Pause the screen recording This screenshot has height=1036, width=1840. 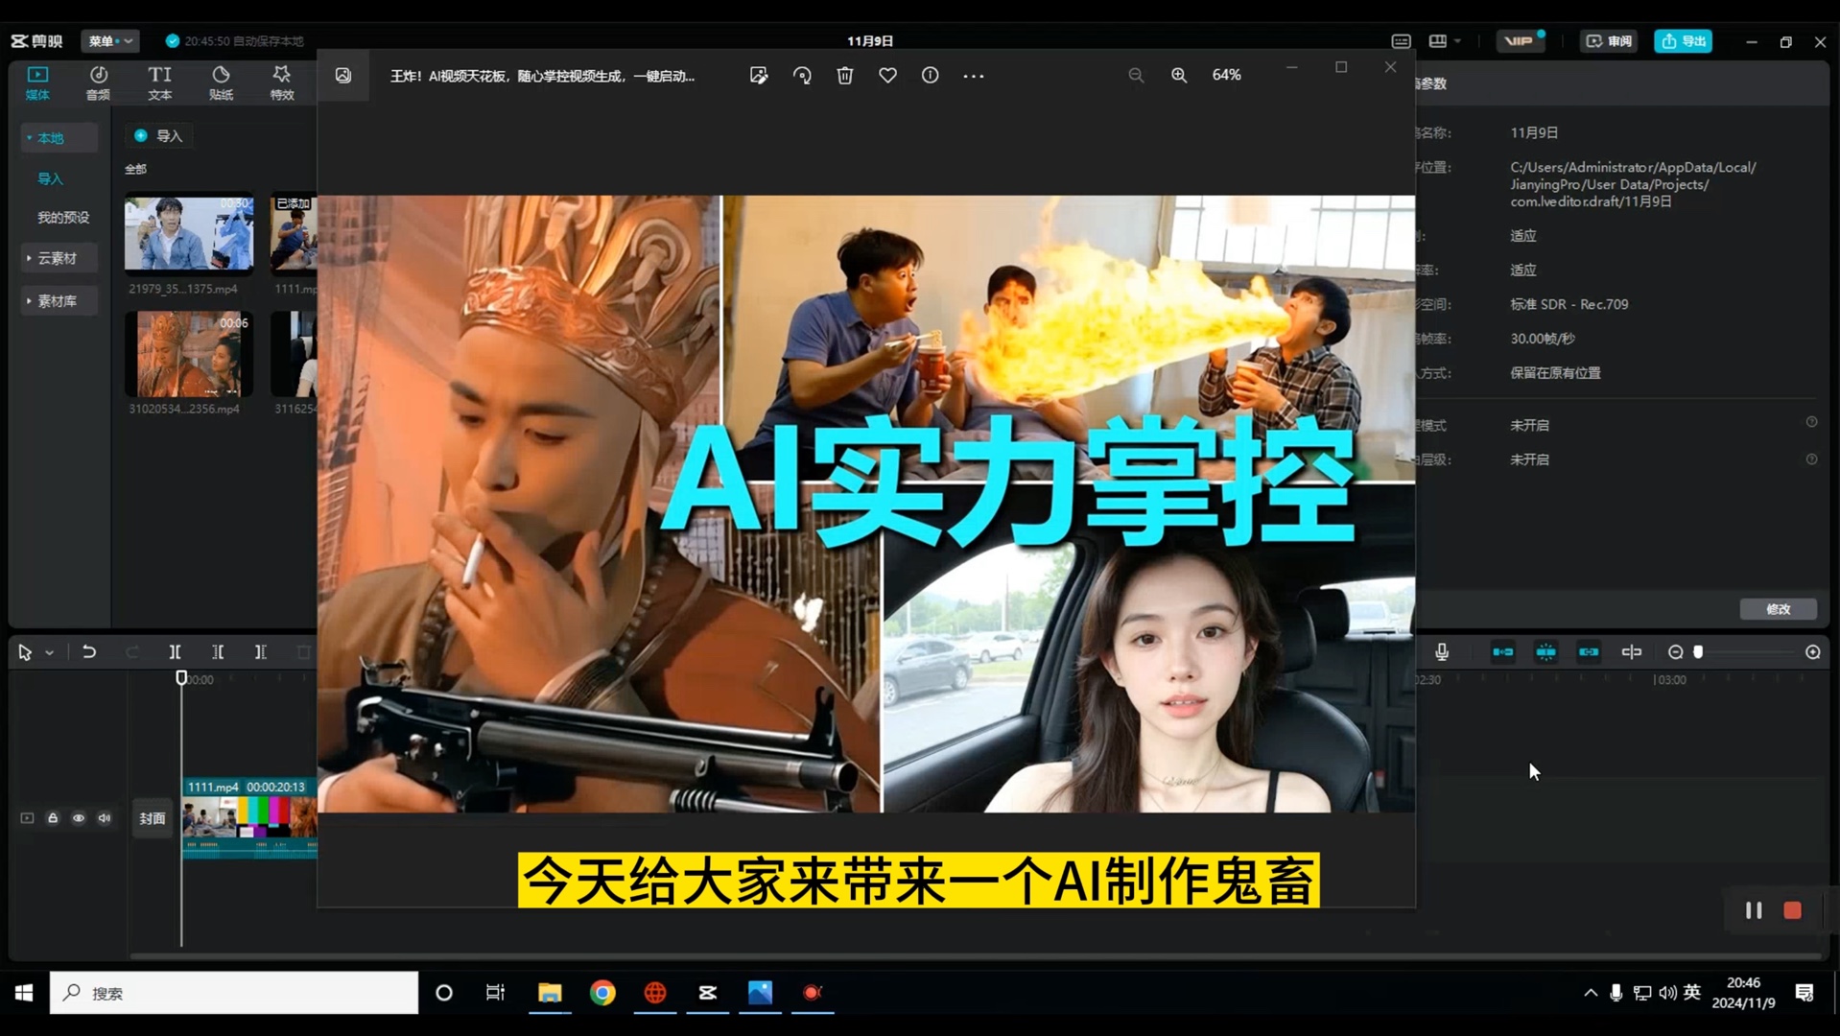click(1753, 911)
